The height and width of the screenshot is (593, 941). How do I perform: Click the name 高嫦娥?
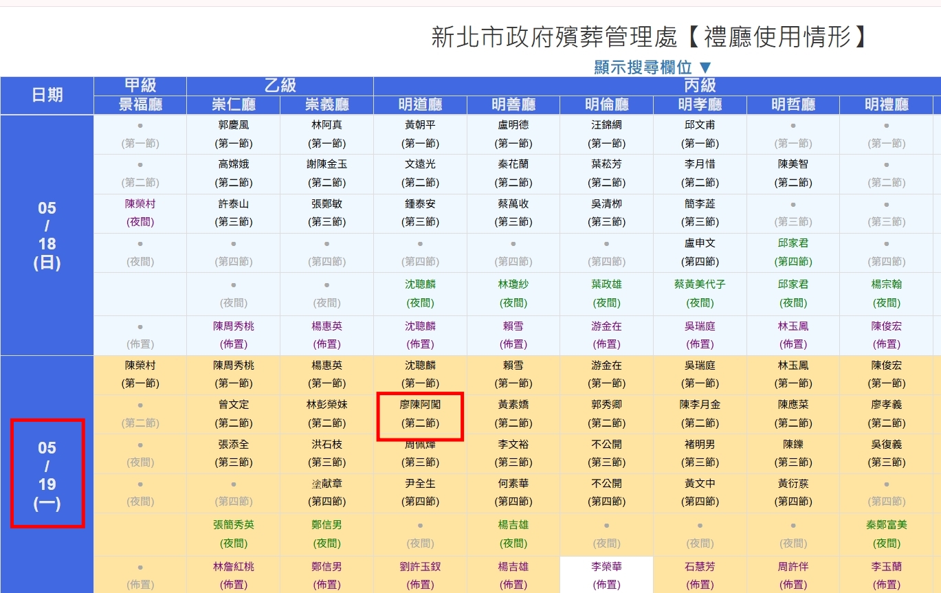[x=234, y=164]
